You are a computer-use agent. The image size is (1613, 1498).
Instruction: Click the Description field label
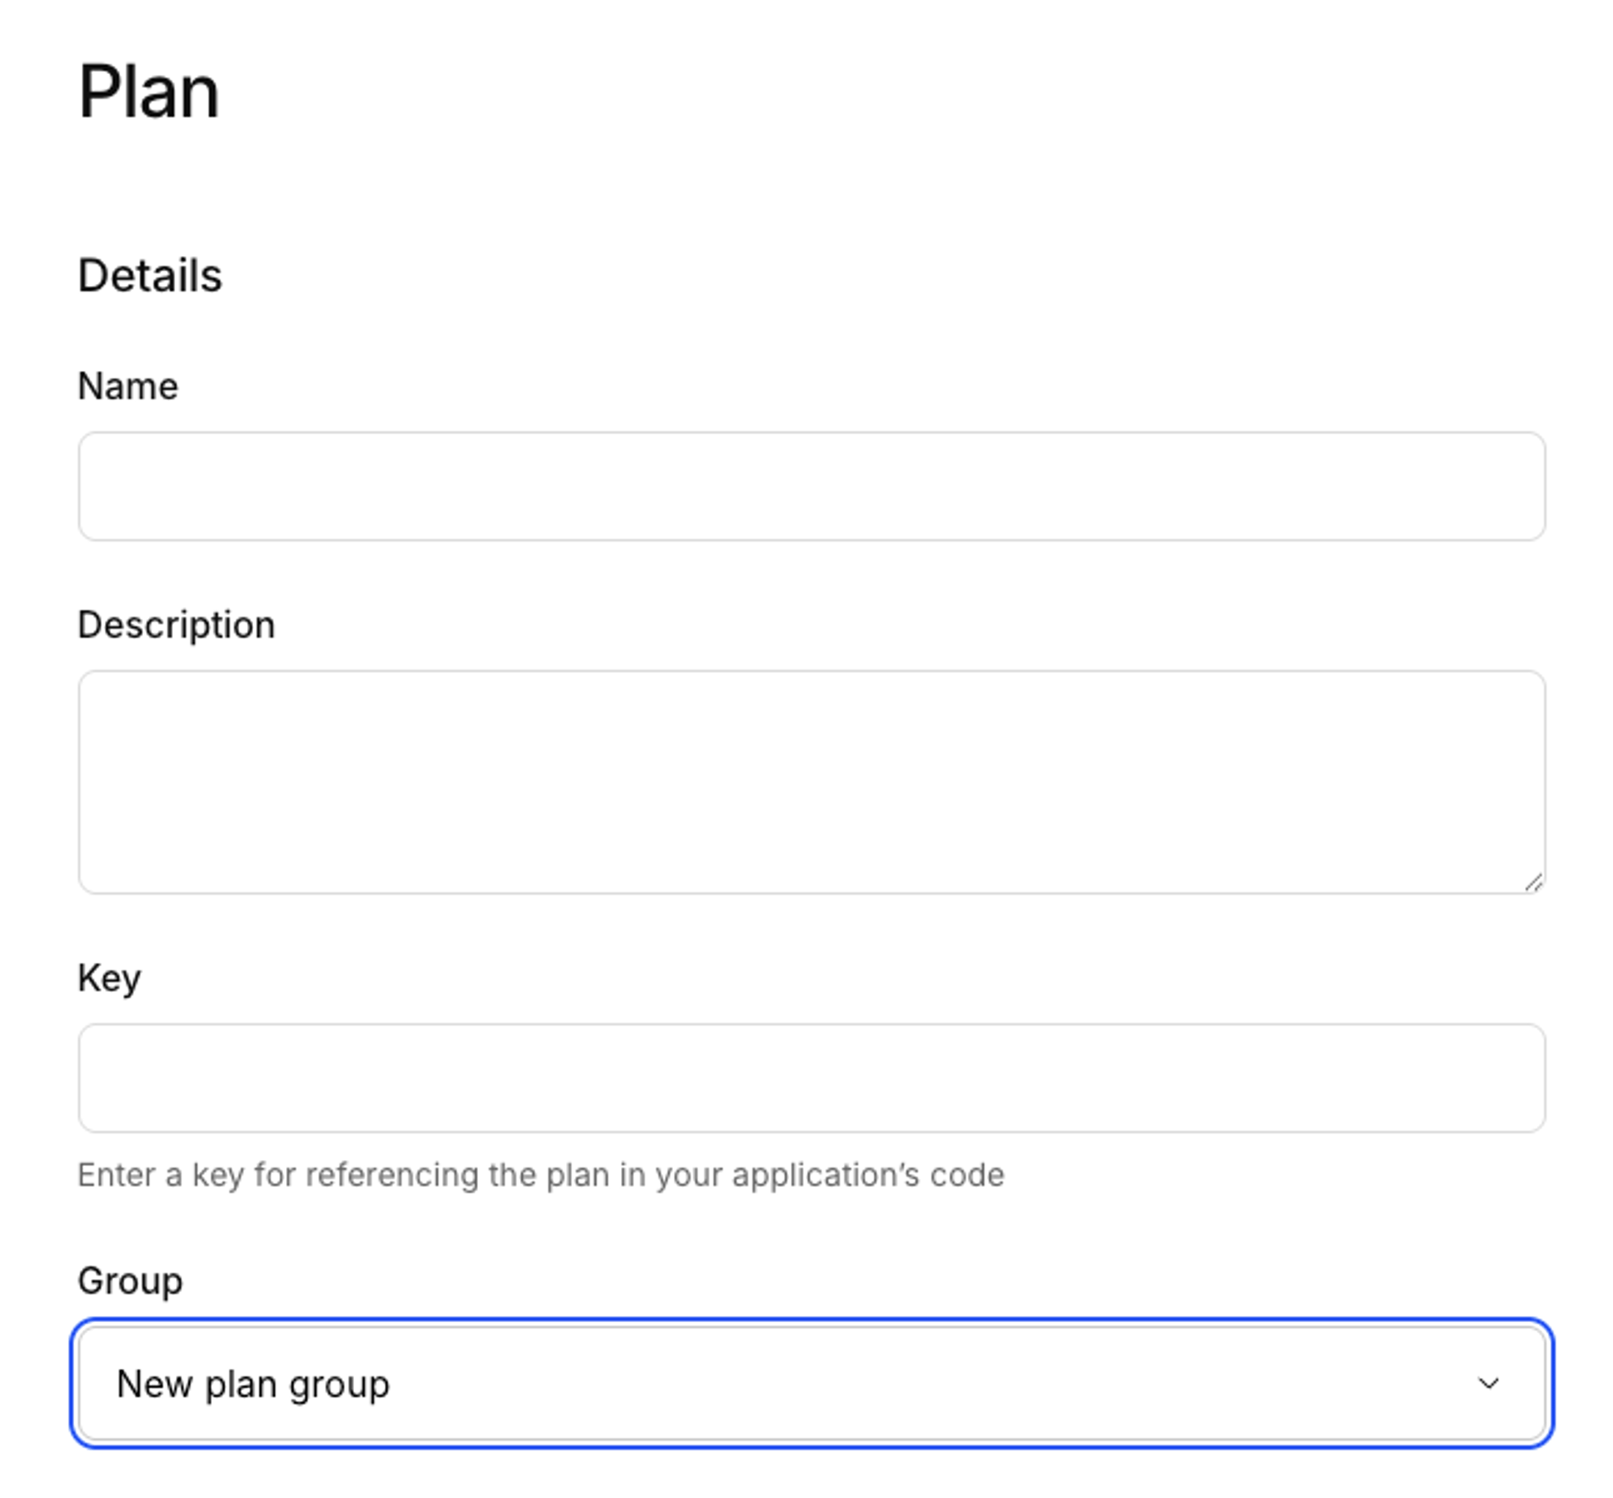176,625
